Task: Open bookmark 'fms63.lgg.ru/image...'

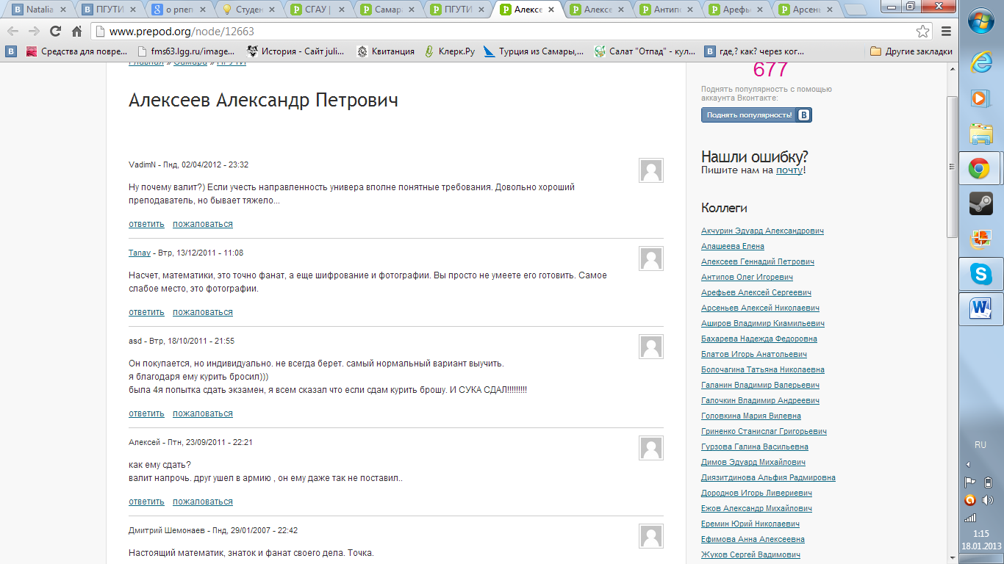Action: coord(186,51)
